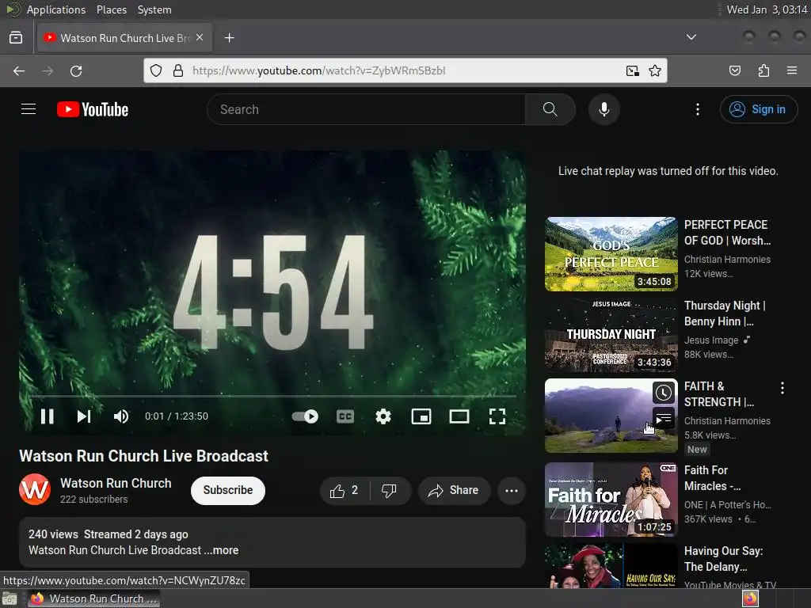Enable theater mode
The height and width of the screenshot is (608, 811).
pyautogui.click(x=459, y=416)
